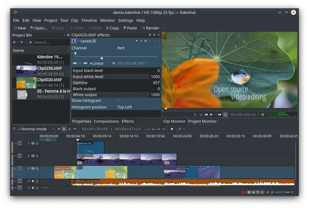This screenshot has height=208, width=309.
Task: Open the Project menu
Action: pos(51,20)
